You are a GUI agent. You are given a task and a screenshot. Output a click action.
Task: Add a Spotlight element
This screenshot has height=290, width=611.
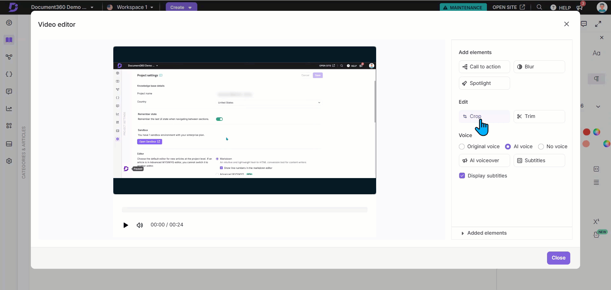(x=484, y=83)
